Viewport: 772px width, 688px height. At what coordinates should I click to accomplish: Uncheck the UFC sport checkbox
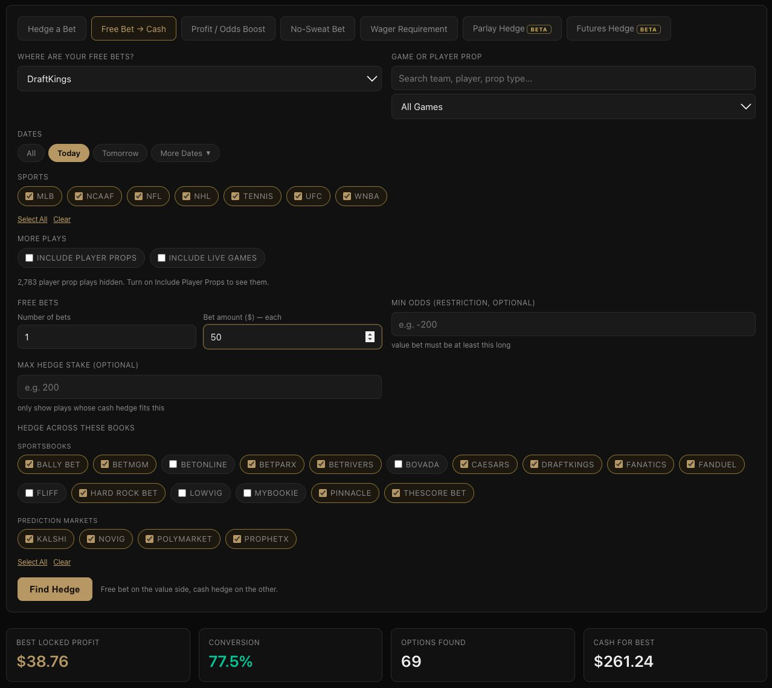pyautogui.click(x=298, y=196)
